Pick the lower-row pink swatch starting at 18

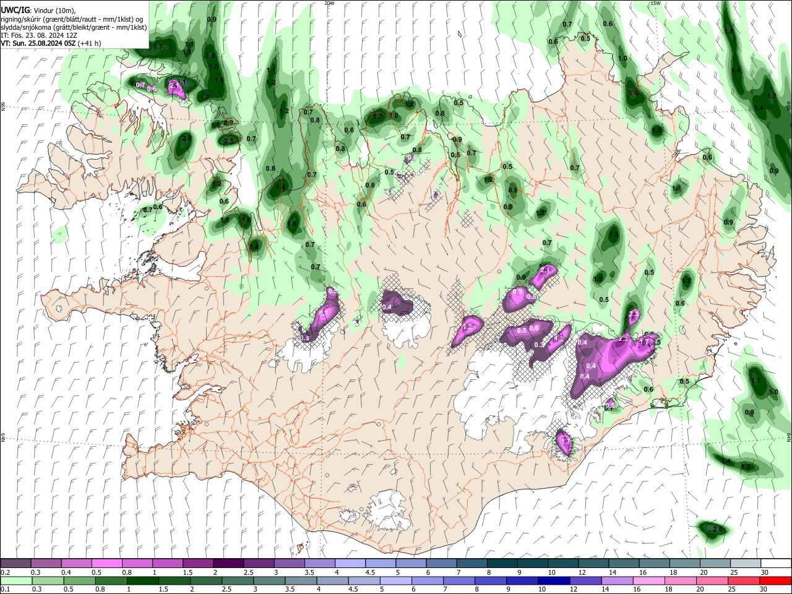coord(681,580)
